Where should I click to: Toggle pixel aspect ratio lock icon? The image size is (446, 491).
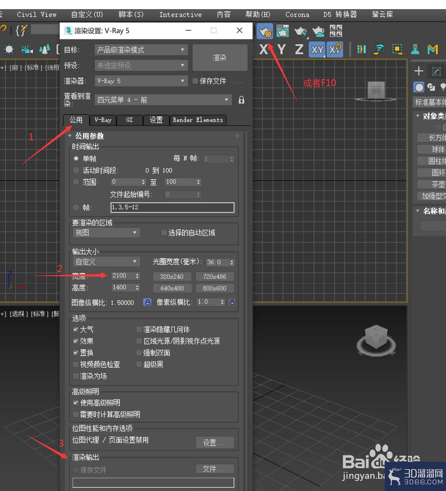232,302
